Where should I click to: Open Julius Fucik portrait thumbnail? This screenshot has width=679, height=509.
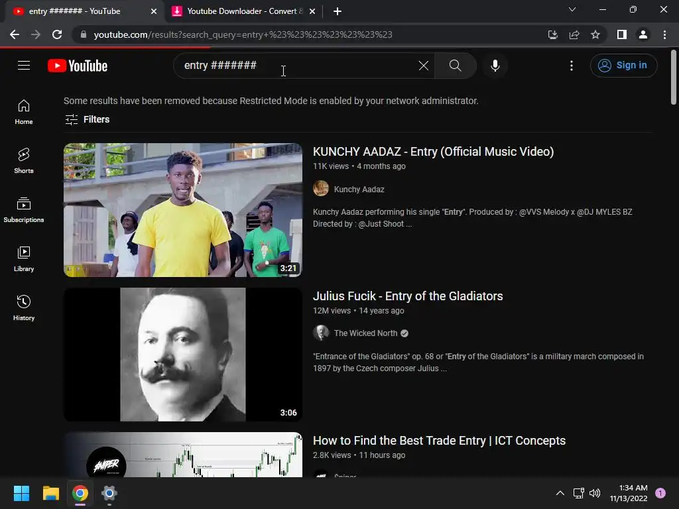pos(183,355)
